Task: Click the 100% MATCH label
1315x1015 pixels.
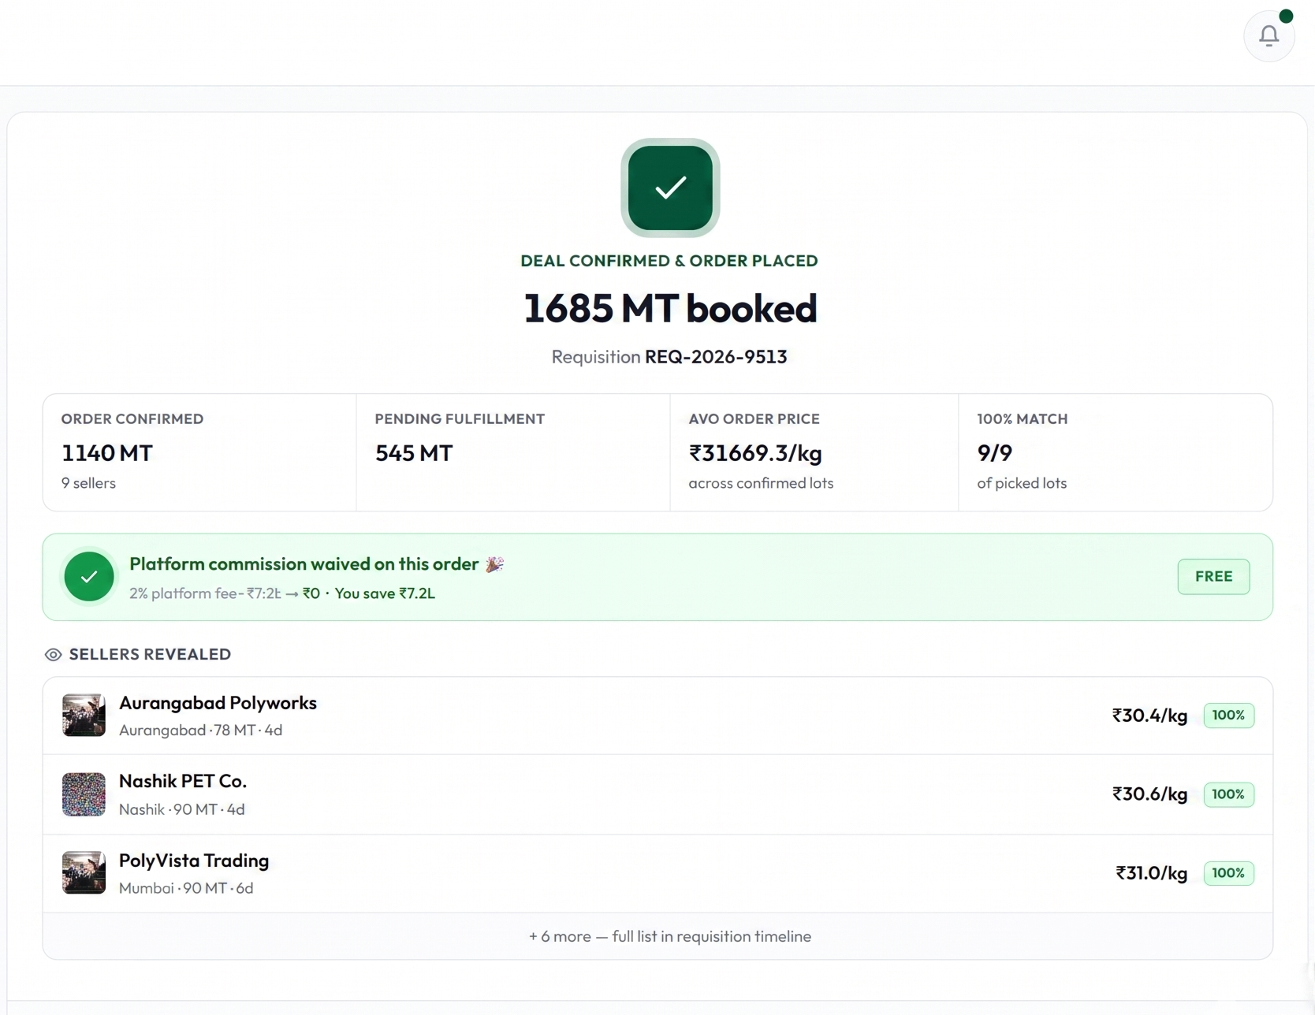Action: (x=1023, y=419)
